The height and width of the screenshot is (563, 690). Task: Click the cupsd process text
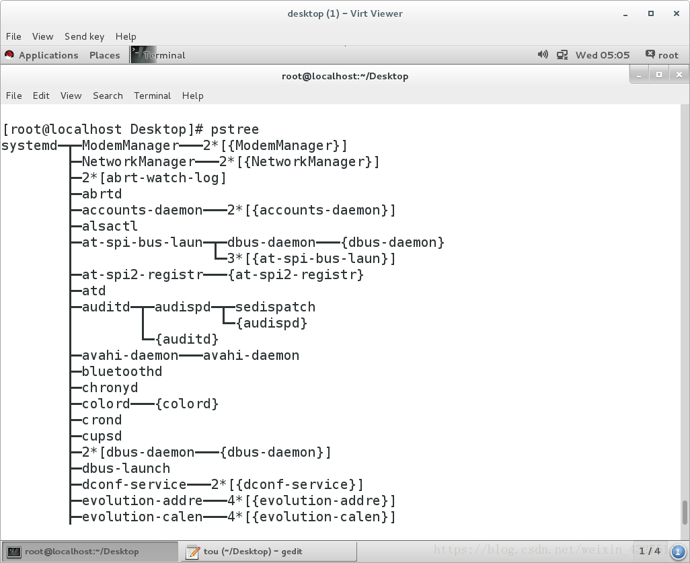pyautogui.click(x=102, y=437)
